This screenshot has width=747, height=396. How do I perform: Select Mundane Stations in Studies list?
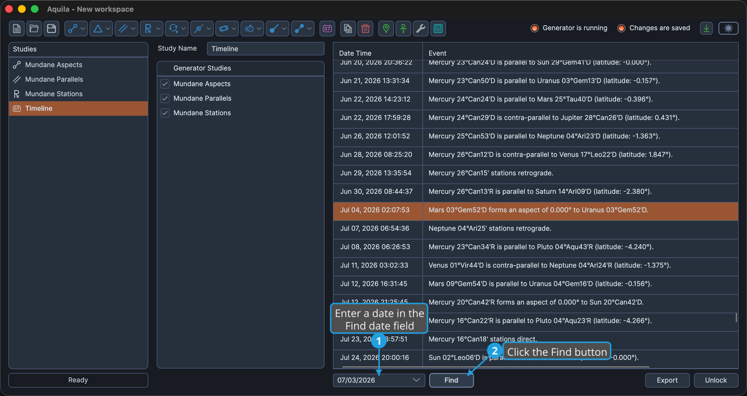click(x=78, y=94)
